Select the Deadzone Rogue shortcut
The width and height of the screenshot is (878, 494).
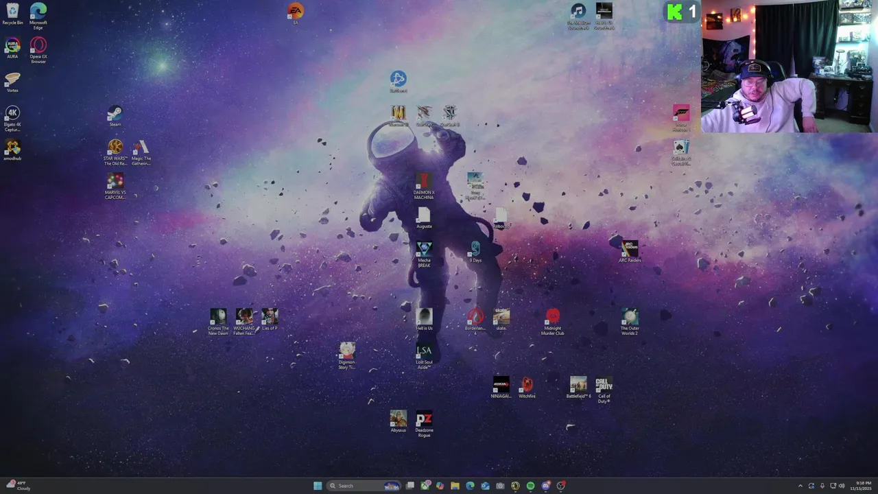(x=424, y=424)
